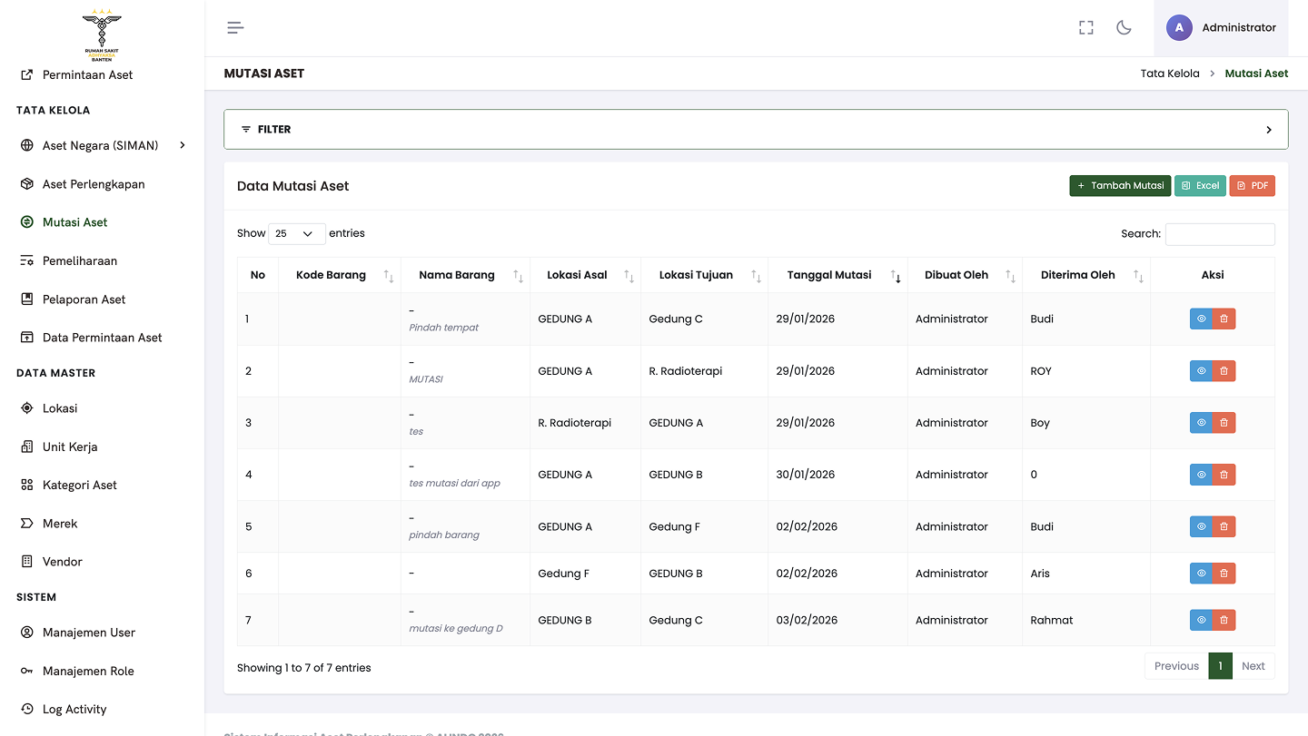Click the Previous pagination button
Viewport: 1308px width, 736px height.
click(1176, 666)
